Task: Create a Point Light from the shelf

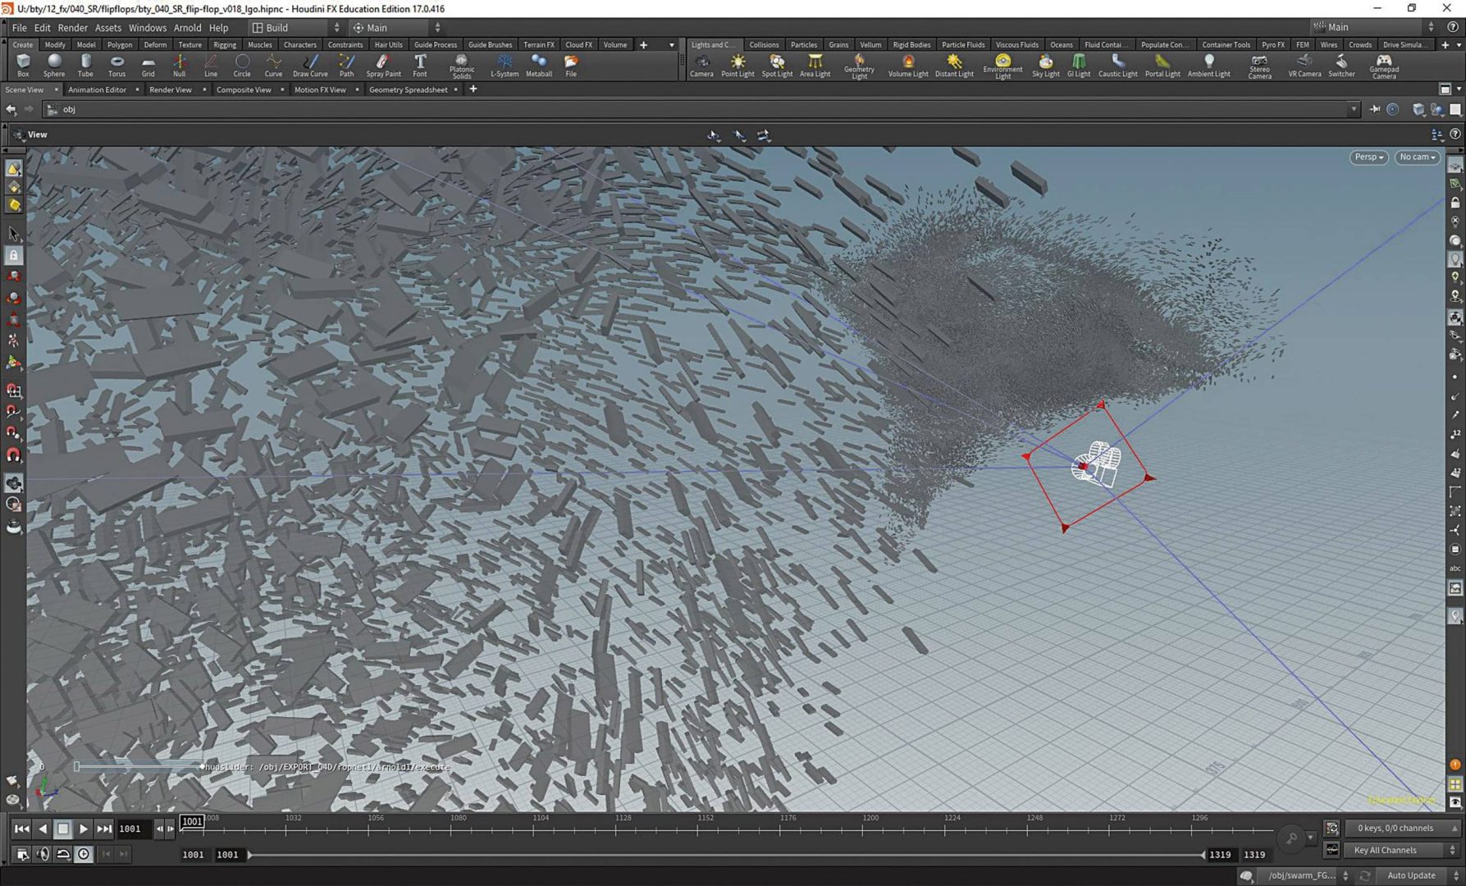Action: tap(738, 64)
